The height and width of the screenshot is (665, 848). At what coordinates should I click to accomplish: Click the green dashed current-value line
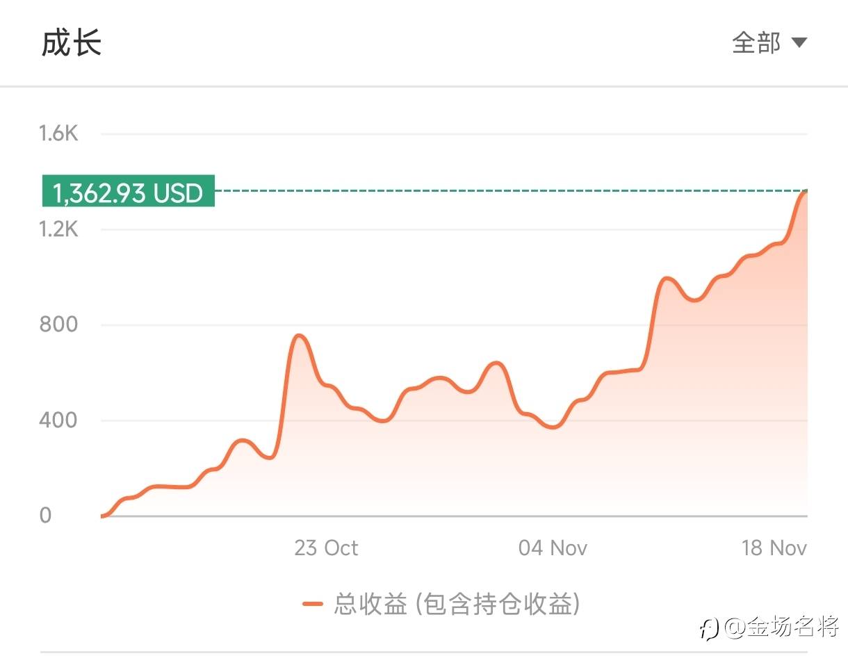[507, 190]
